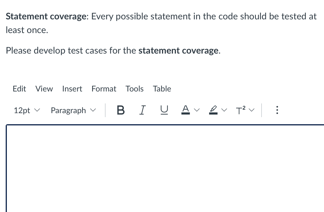The height and width of the screenshot is (212, 324).
Task: Select the highlighter background color icon
Action: 213,110
